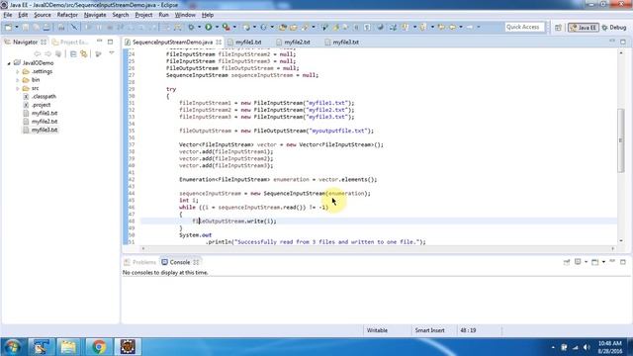633x356 pixels.
Task: Open the Debug button dropdown arrow
Action: point(199,27)
